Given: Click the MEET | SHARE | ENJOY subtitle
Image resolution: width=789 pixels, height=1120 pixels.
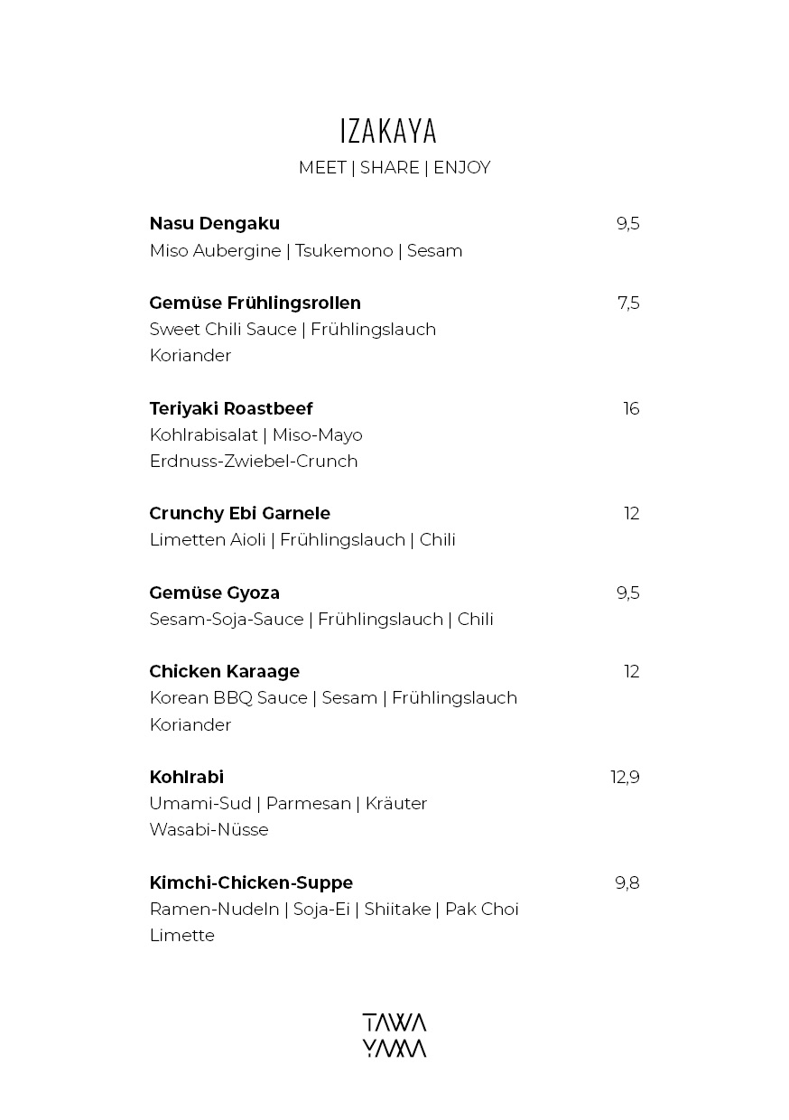Looking at the screenshot, I should 394,168.
